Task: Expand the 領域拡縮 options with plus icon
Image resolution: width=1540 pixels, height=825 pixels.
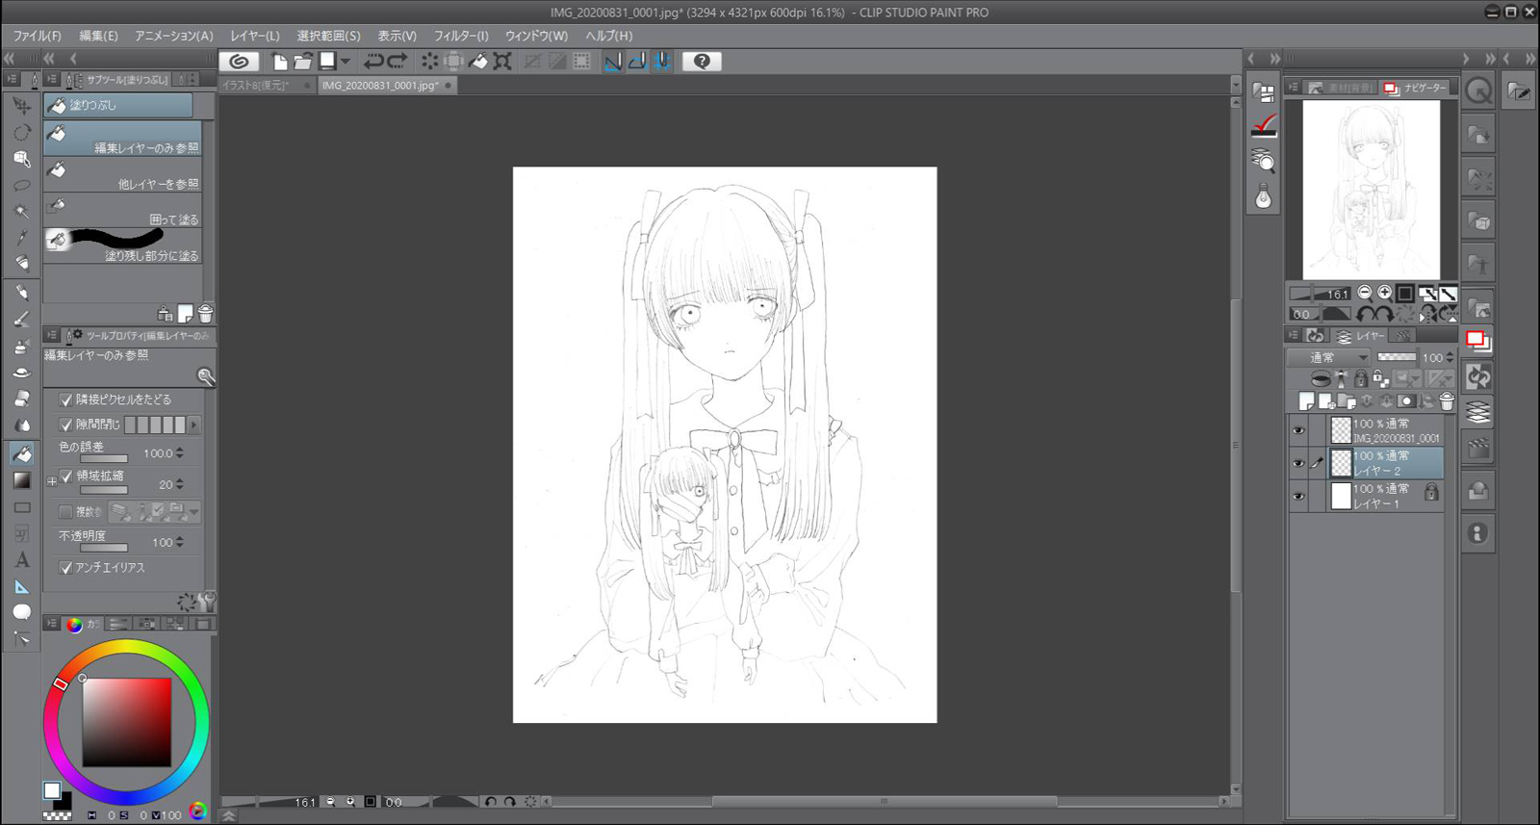Action: tap(52, 480)
